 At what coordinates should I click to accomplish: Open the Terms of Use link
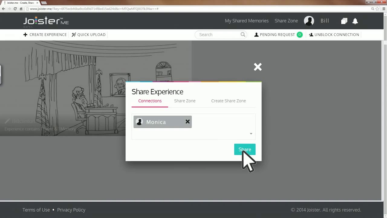point(36,210)
